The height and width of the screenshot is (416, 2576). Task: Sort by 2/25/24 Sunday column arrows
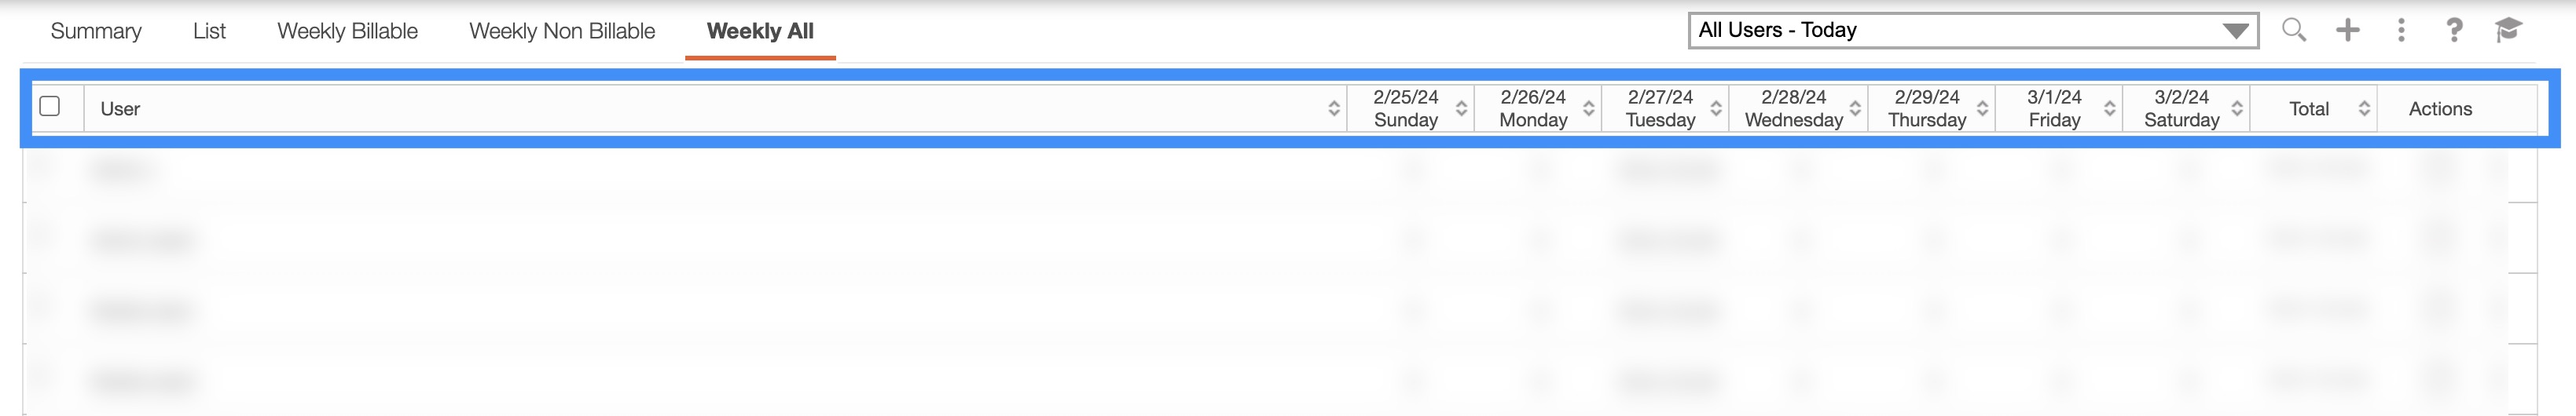[1461, 109]
